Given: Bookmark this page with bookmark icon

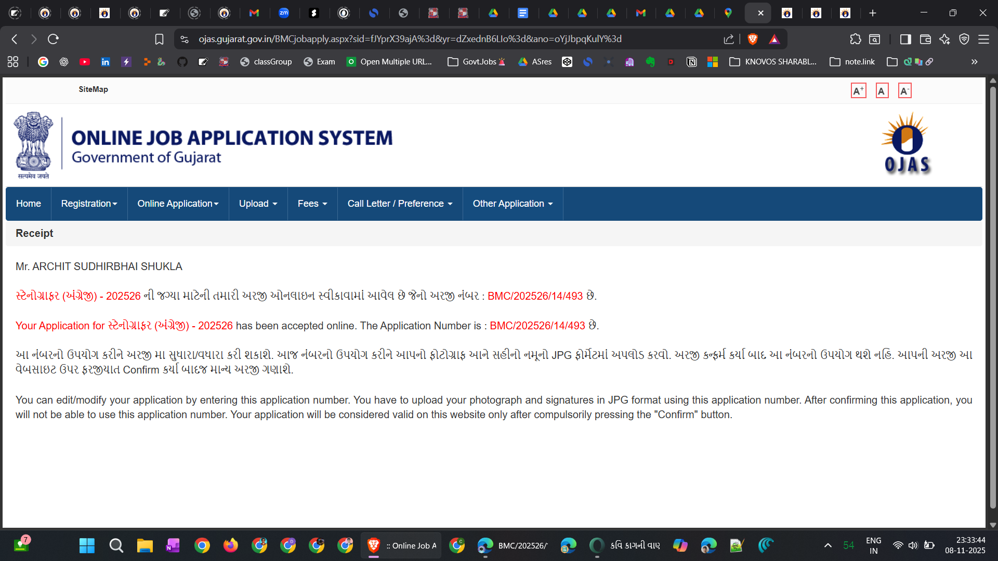Looking at the screenshot, I should click(x=159, y=39).
